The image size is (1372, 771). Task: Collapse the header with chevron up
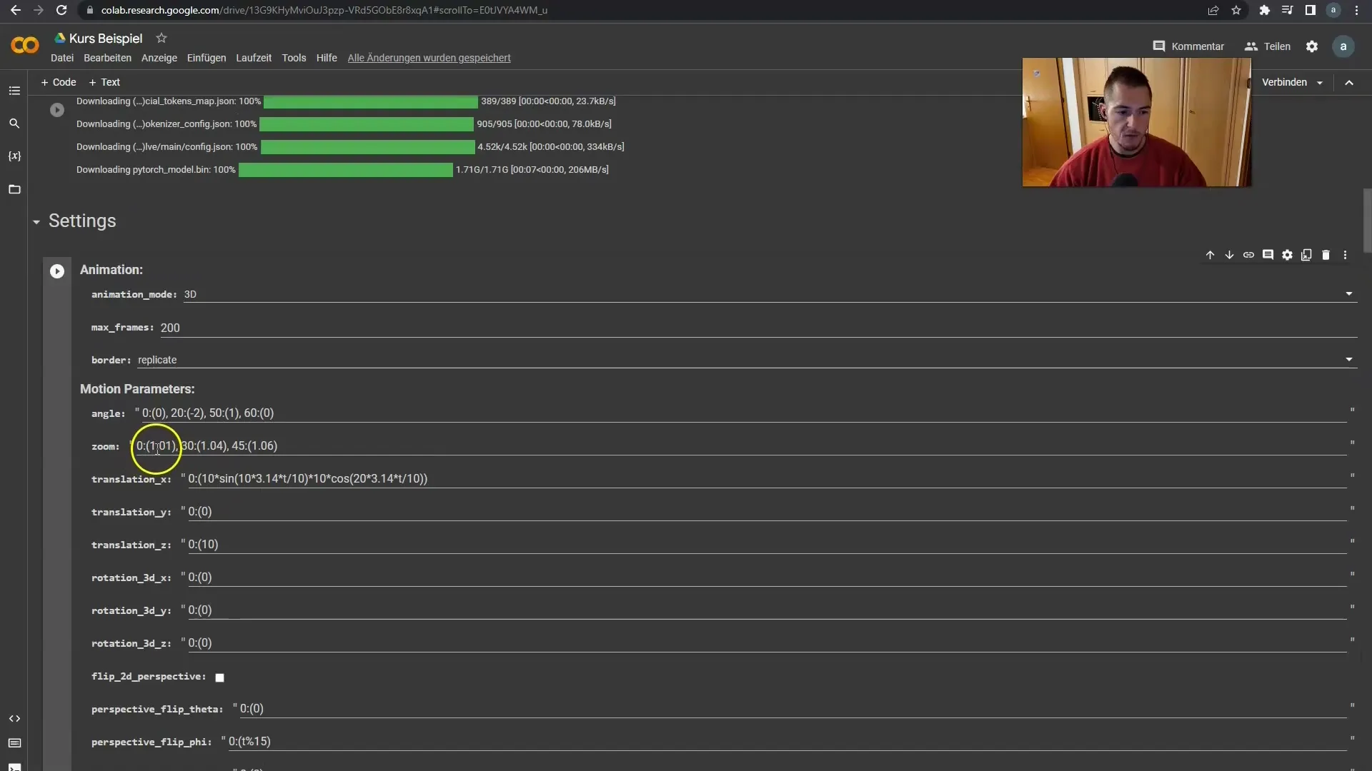pos(1349,83)
